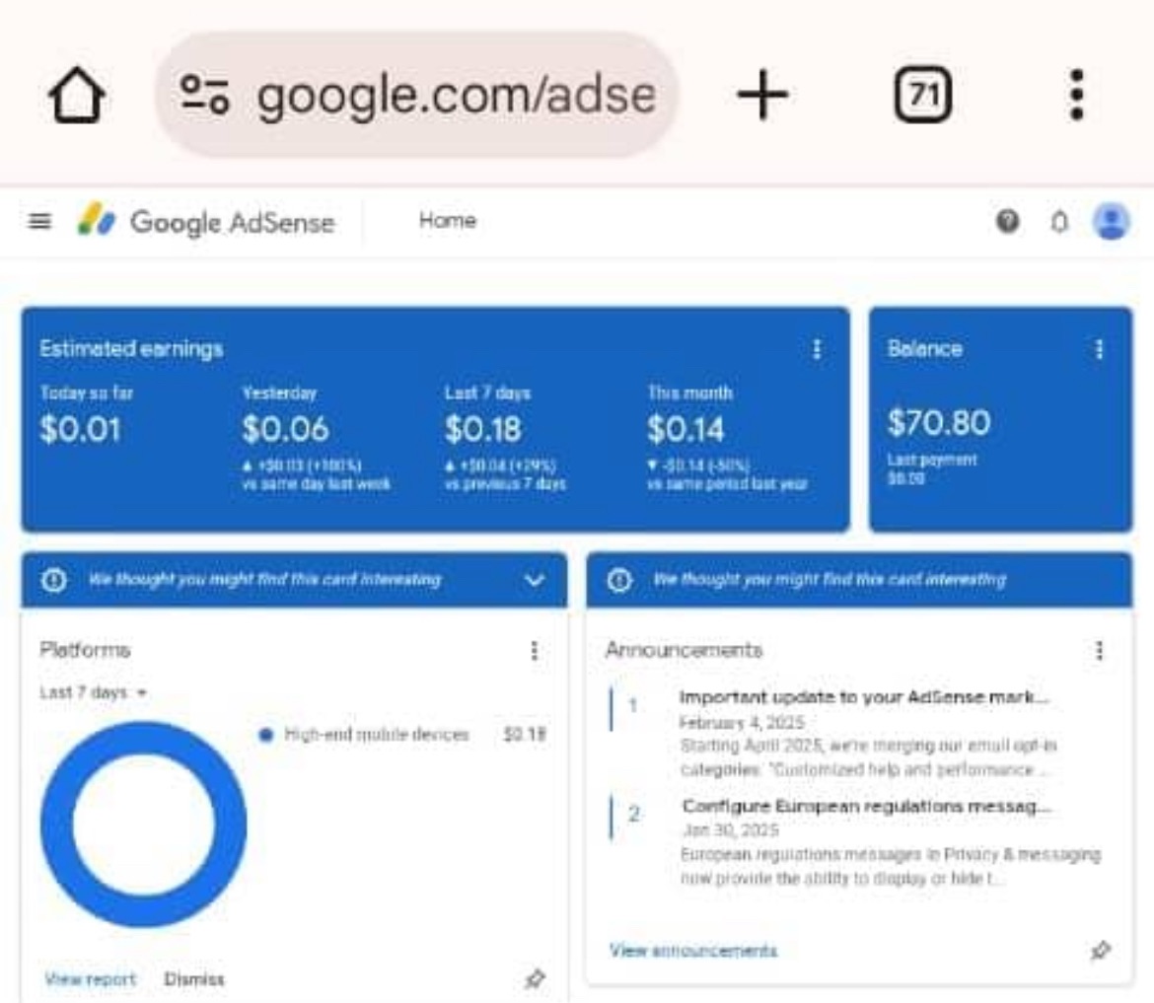Open Platforms card three-dot menu
The width and height of the screenshot is (1154, 1003).
click(x=534, y=650)
